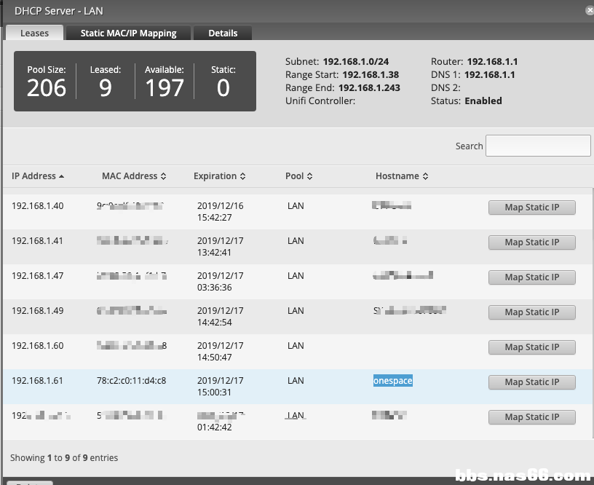Screen dimensions: 594x485
Task: Select IP address 192.168.1.41 cell
Action: (37, 240)
